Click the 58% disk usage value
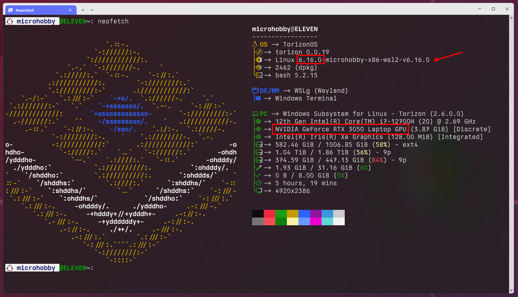 (x=382, y=145)
